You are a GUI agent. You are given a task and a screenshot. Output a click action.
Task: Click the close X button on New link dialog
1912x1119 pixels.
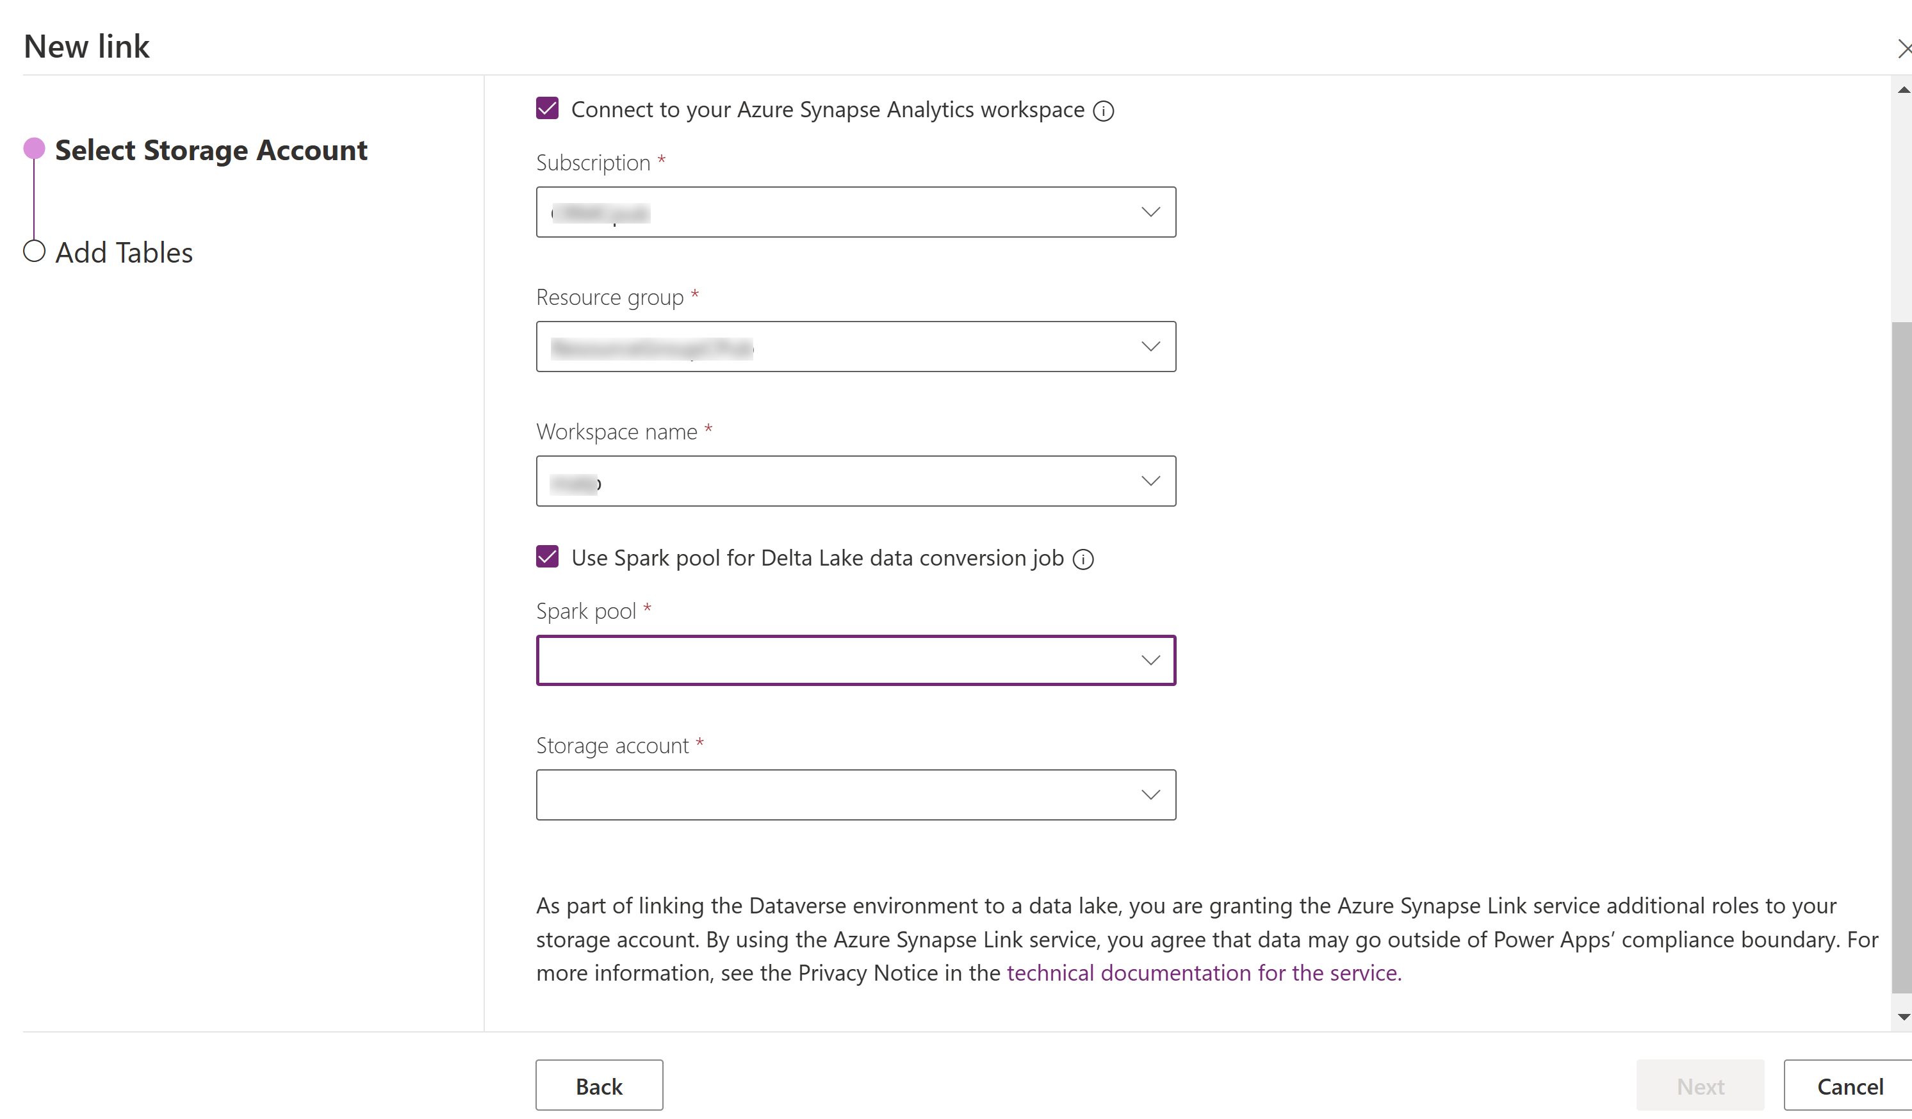pos(1904,48)
